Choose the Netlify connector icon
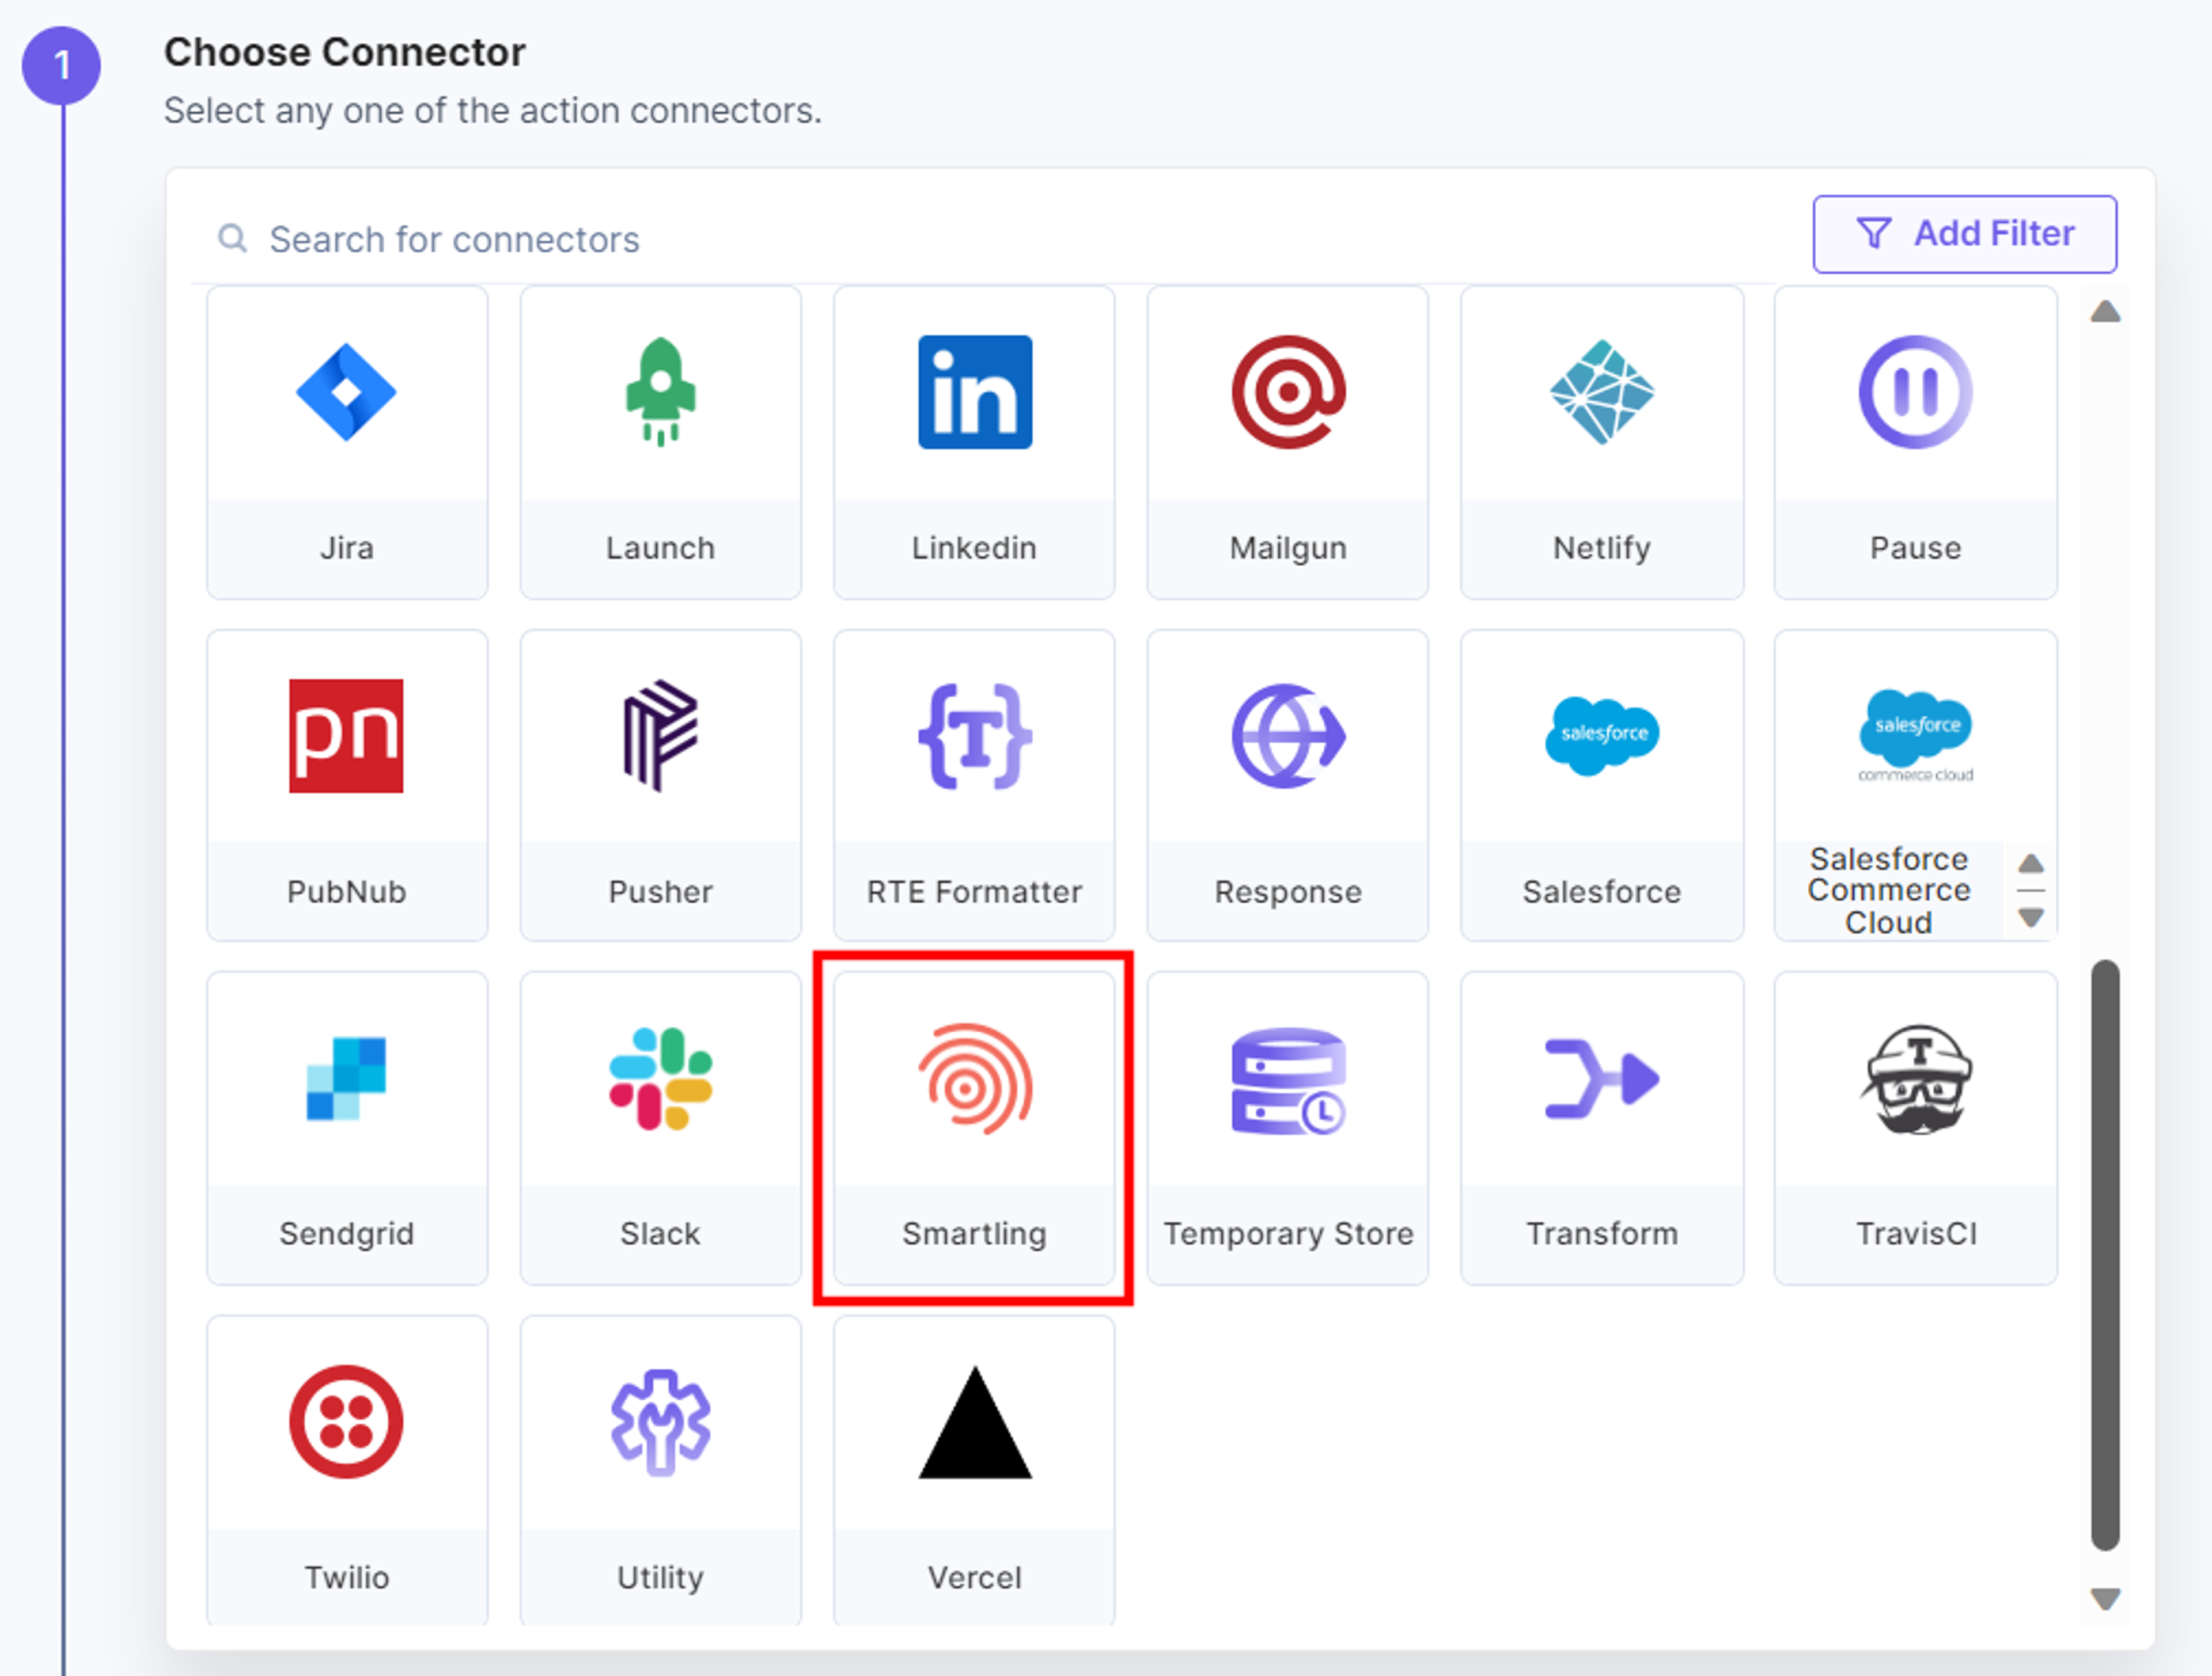 (x=1602, y=392)
